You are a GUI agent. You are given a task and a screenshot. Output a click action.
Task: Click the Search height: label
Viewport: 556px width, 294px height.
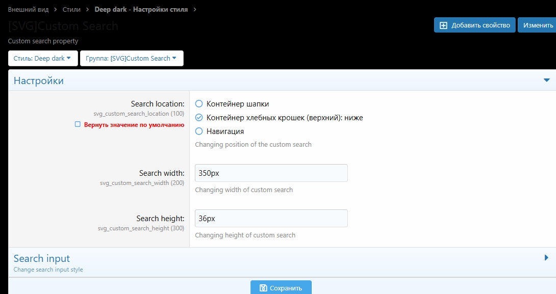click(160, 219)
